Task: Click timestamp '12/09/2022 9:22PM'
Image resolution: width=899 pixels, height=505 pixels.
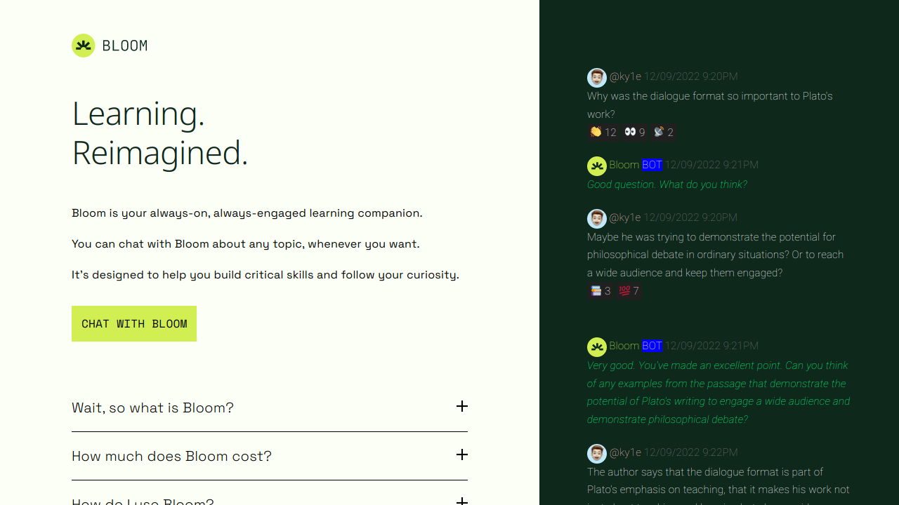Action: [691, 452]
